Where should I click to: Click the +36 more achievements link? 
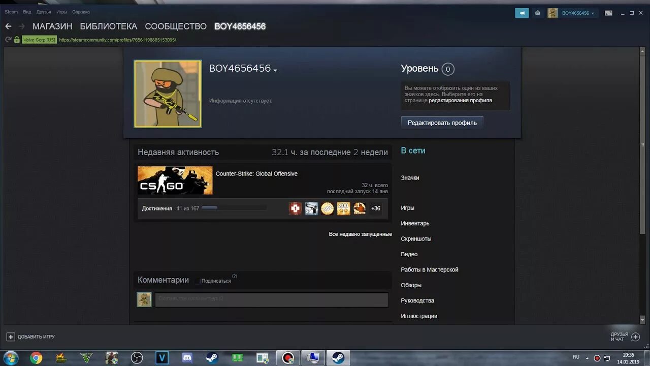(x=376, y=208)
